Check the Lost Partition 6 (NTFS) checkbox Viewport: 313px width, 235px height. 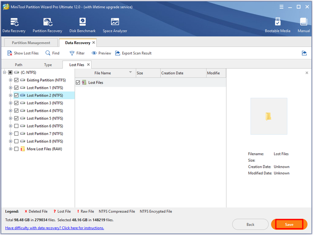point(16,126)
